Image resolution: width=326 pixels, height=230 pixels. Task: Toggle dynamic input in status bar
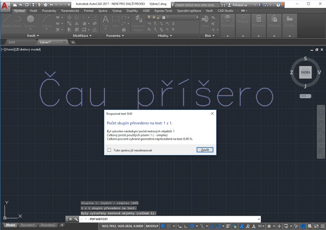tap(179, 226)
